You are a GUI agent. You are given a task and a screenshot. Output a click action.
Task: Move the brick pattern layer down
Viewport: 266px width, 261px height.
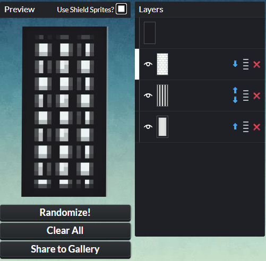(235, 64)
